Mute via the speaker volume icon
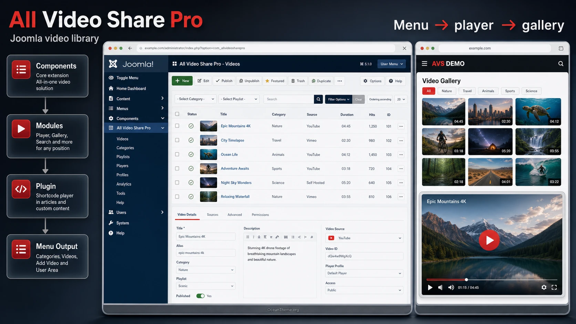Screen dimensions: 576x324 (451, 288)
